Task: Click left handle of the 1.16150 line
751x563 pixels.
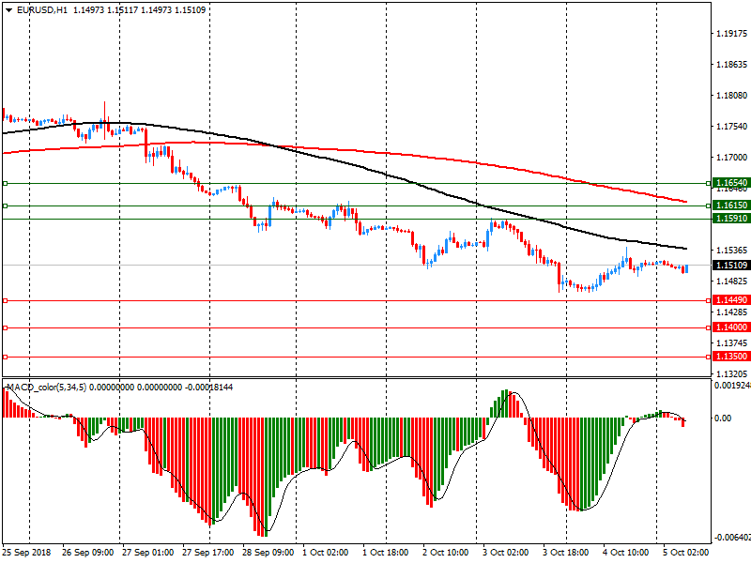Action: (6, 205)
